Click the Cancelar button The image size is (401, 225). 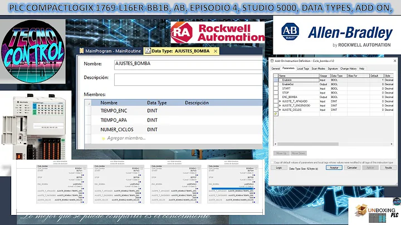coord(352,168)
